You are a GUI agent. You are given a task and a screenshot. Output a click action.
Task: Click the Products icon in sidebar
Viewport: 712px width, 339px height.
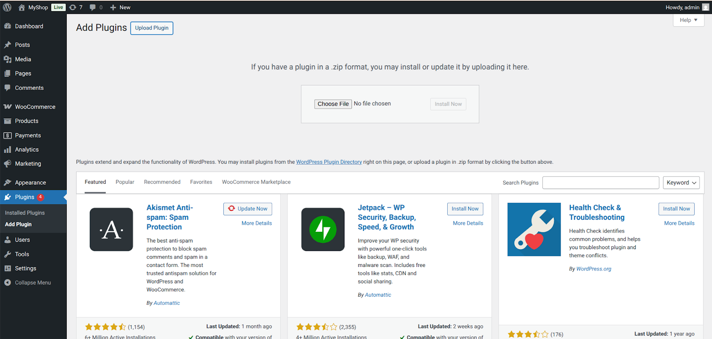8,121
